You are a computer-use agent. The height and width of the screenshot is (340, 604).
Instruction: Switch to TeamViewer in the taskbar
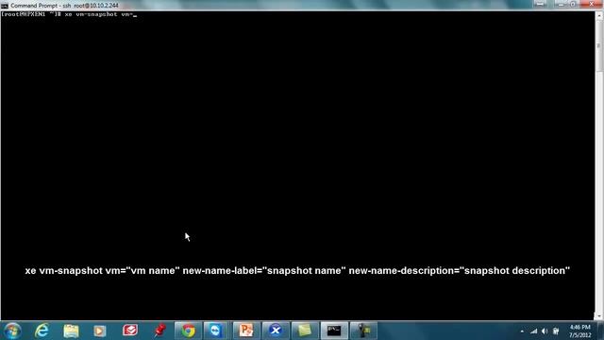tap(215, 331)
